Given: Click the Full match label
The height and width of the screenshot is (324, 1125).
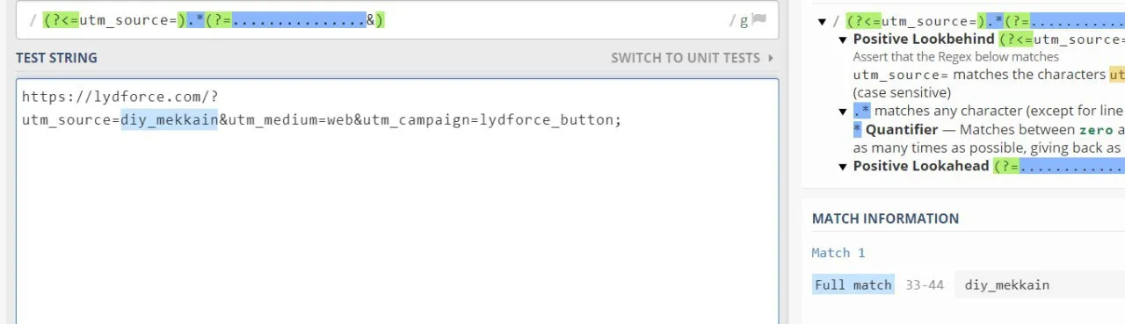Looking at the screenshot, I should [853, 284].
